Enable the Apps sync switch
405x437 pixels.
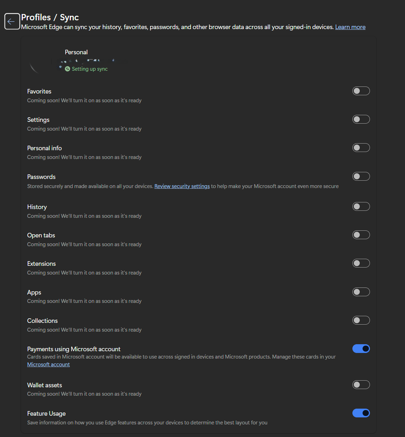(x=361, y=292)
